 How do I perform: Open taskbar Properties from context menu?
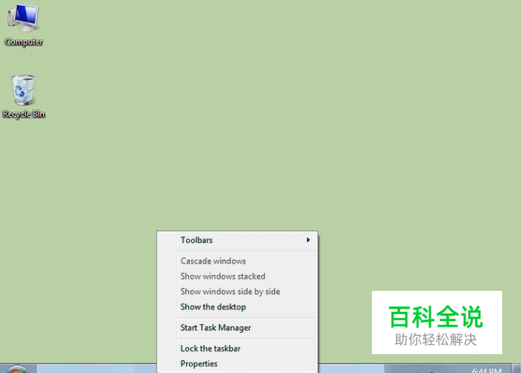click(x=237, y=364)
